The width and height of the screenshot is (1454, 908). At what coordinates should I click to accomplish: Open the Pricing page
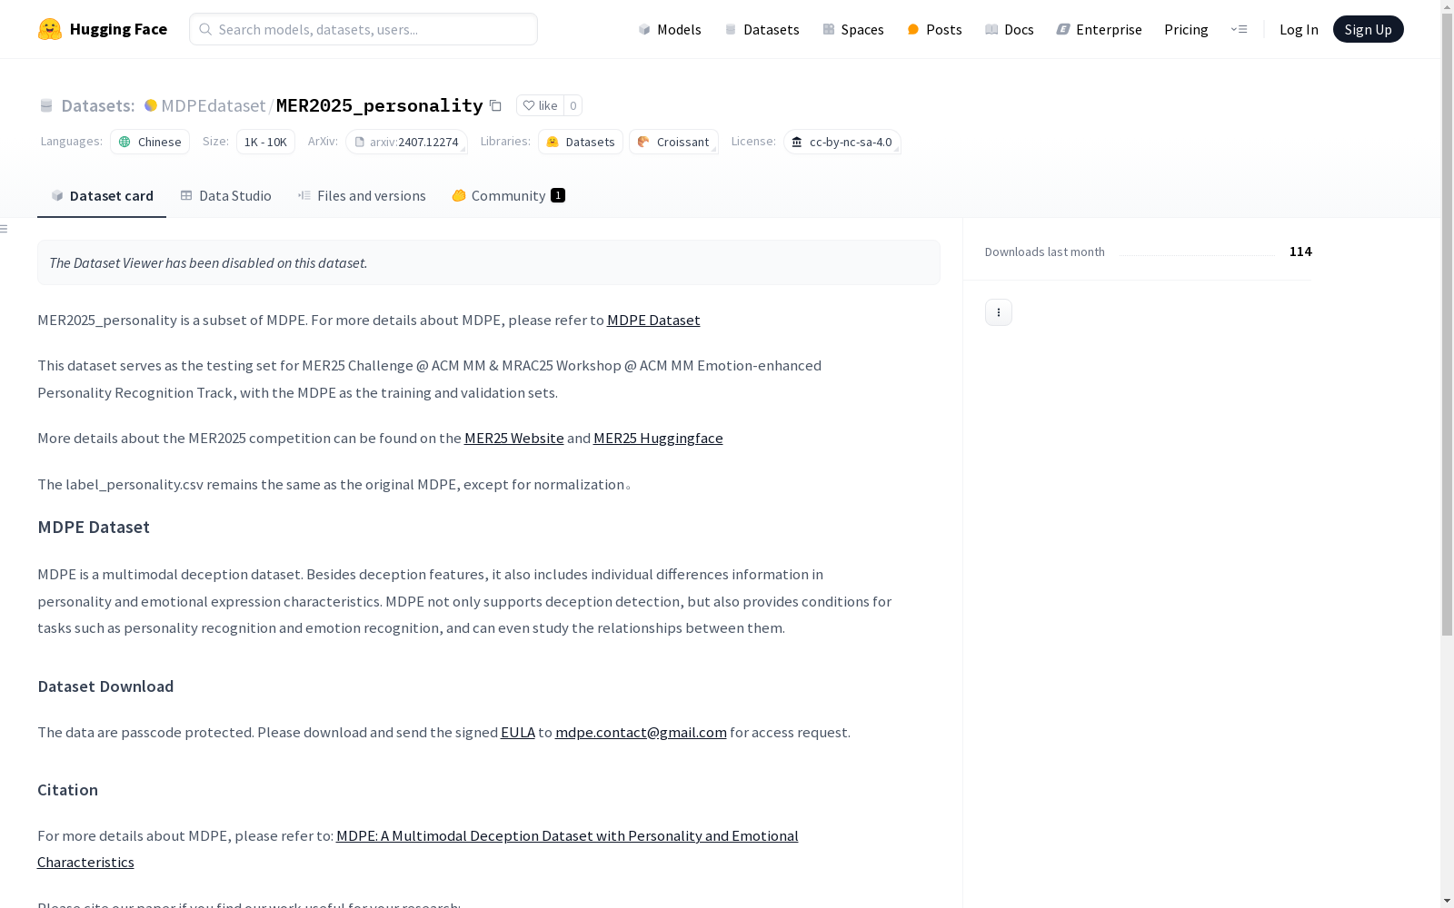(1186, 29)
